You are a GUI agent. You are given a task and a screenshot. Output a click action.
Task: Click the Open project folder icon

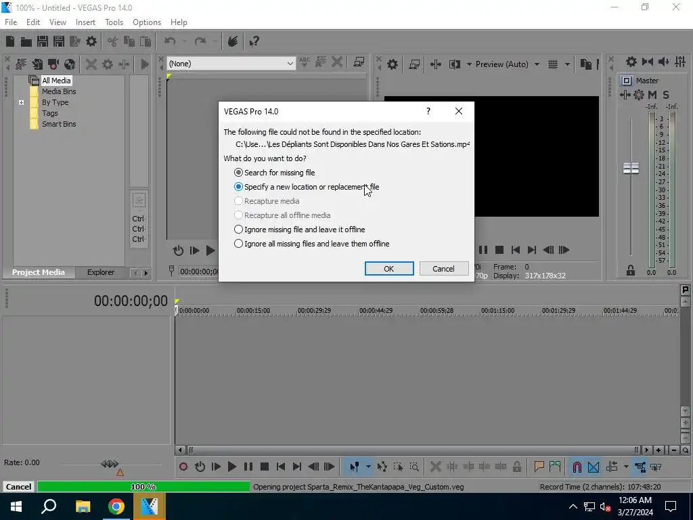coord(26,41)
